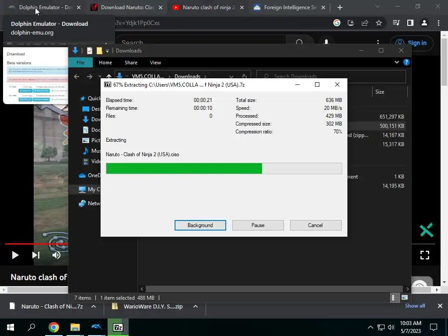This screenshot has height=336, width=448.
Task: Open Desktop in navigation pane
Action: tap(91, 109)
